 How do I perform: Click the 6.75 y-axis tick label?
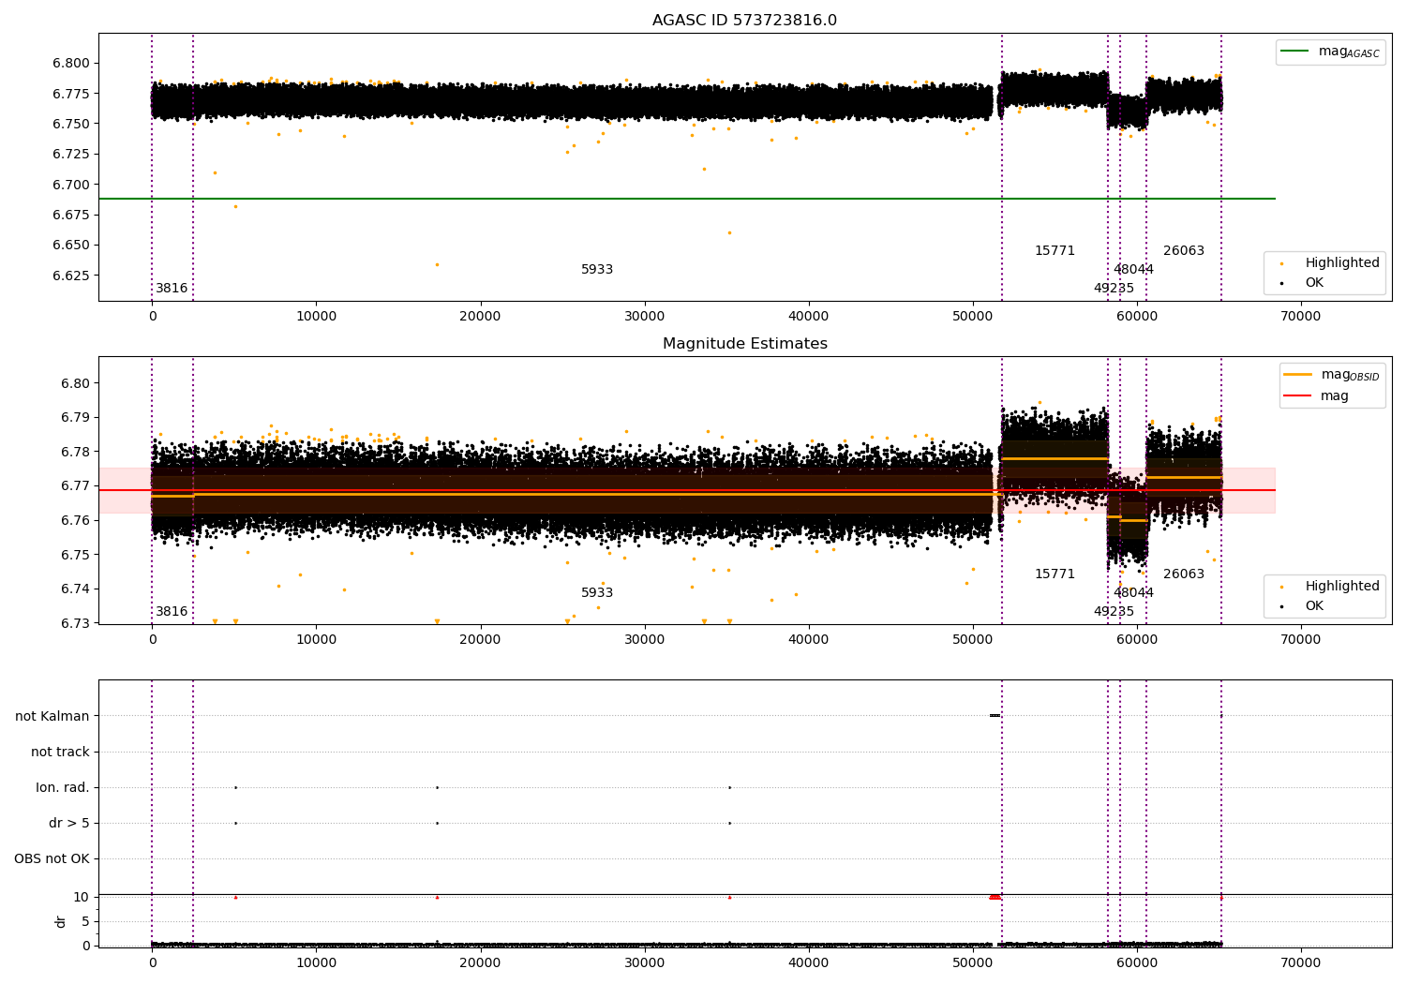pyautogui.click(x=75, y=555)
